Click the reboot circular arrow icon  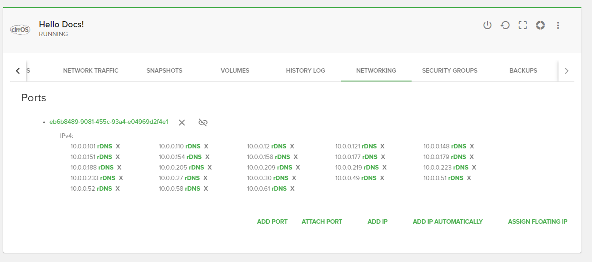(x=505, y=25)
